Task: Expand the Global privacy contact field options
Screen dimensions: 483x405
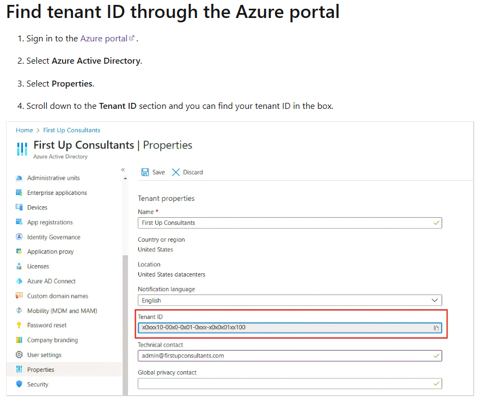Action: pos(436,383)
